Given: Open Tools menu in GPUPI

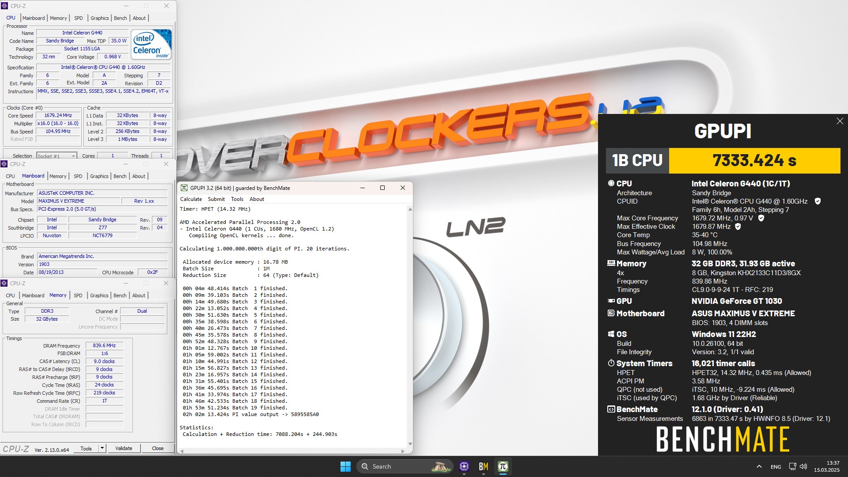Looking at the screenshot, I should (x=237, y=199).
